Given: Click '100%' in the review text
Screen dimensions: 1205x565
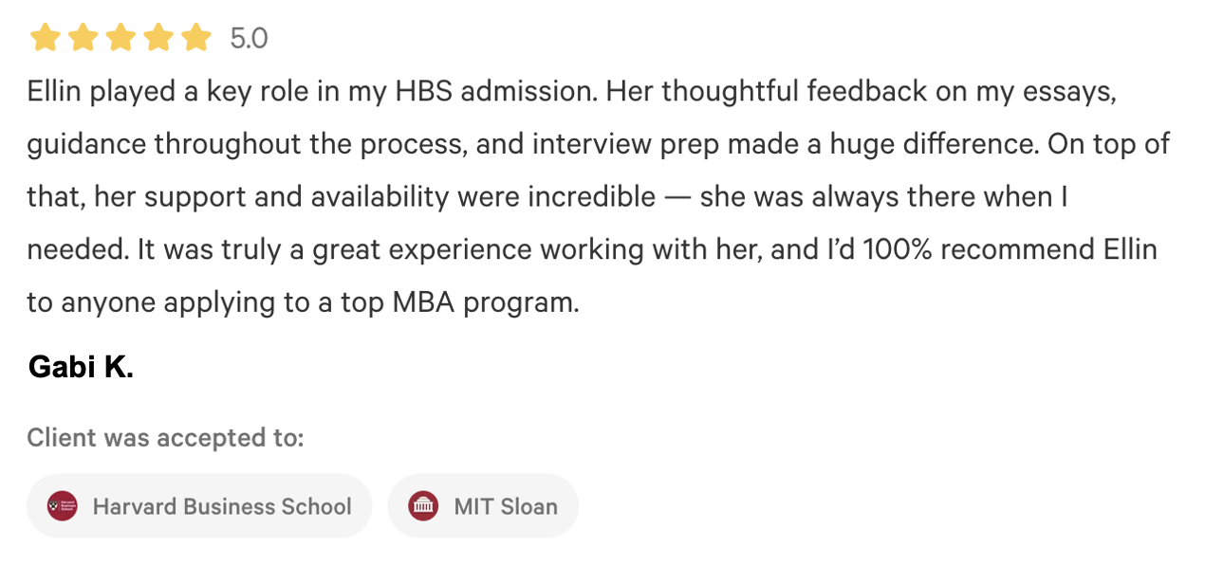Looking at the screenshot, I should 897,250.
